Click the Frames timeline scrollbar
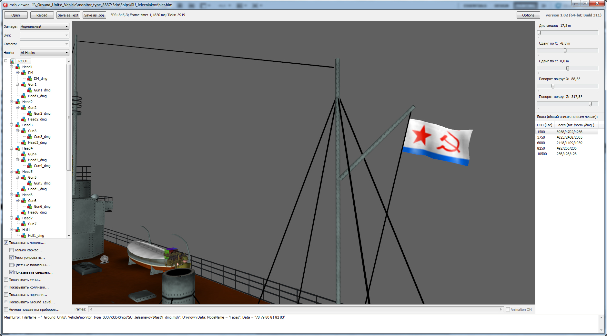 (x=296, y=309)
